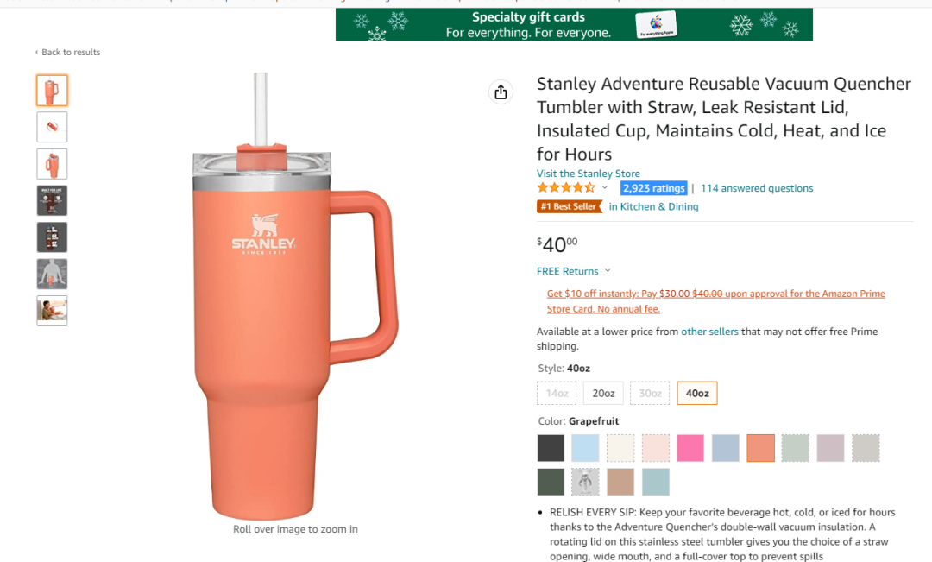The width and height of the screenshot is (932, 562).
Task: Choose the 14oz style option
Action: (557, 393)
